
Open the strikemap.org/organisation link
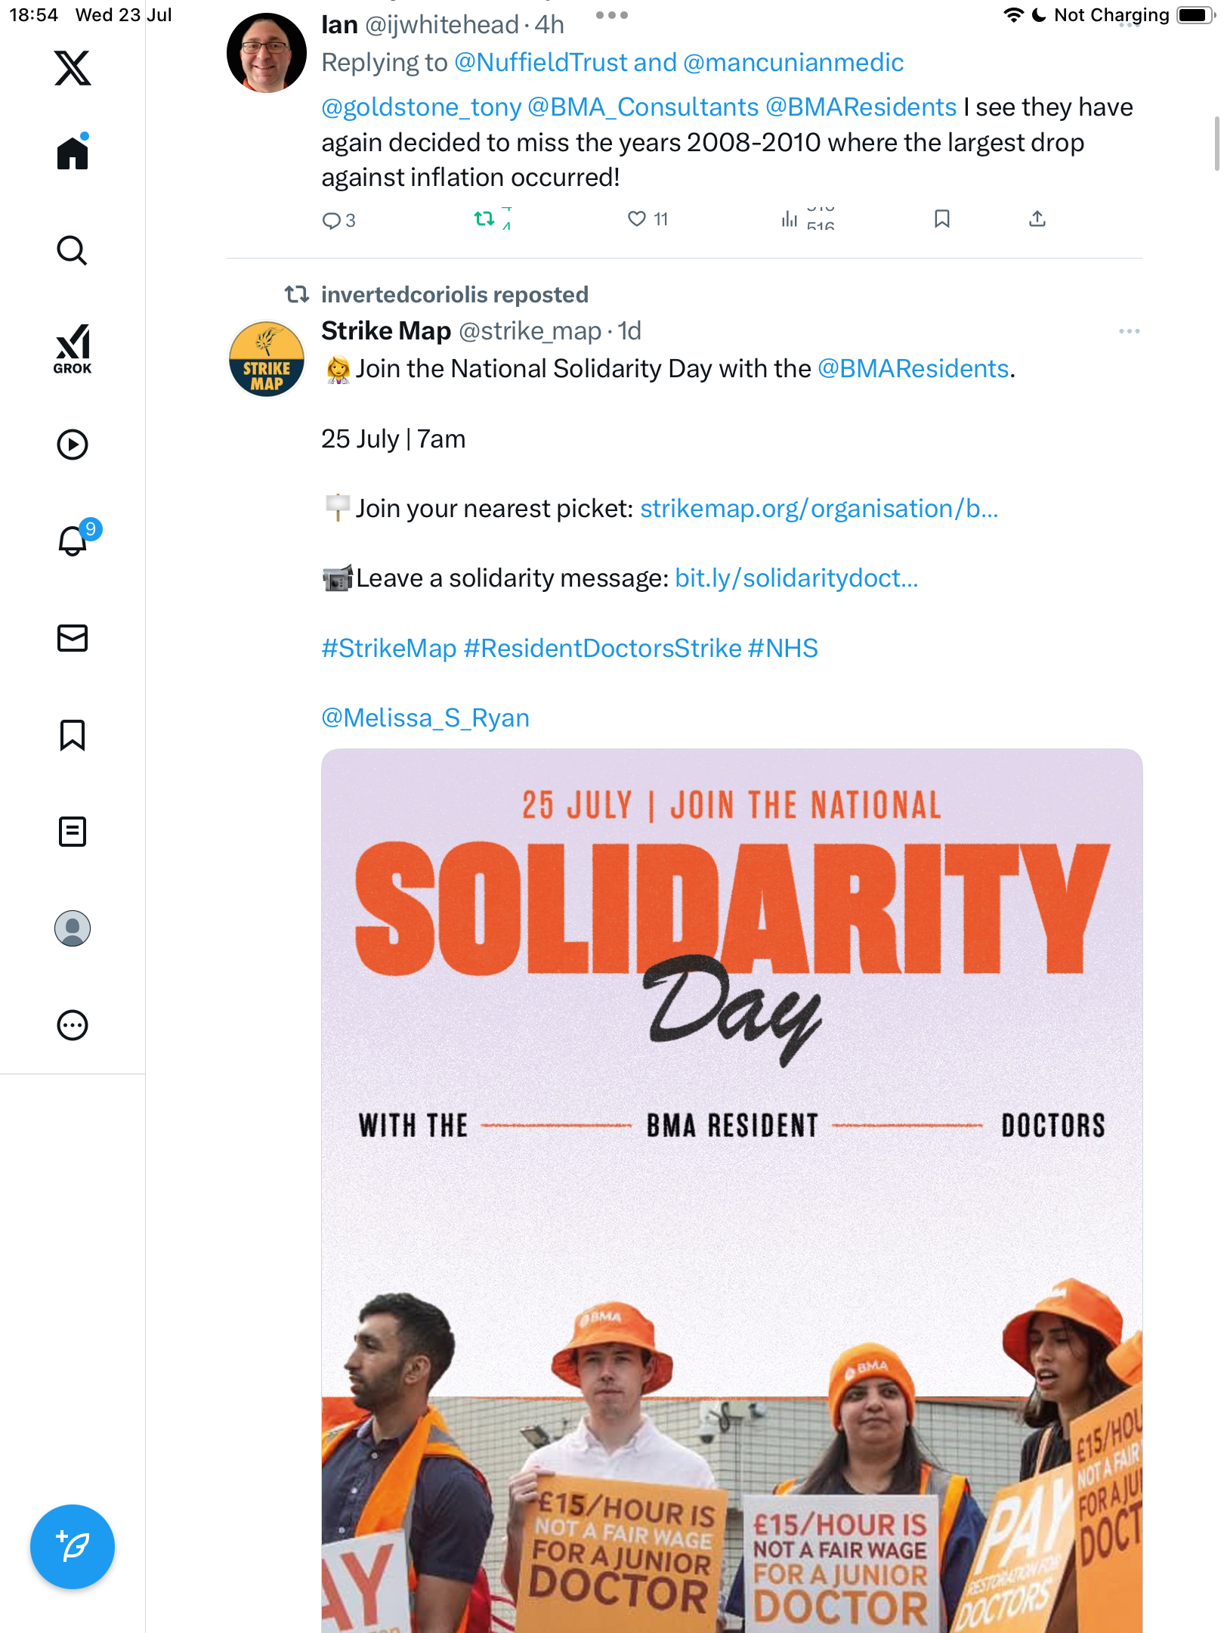click(x=819, y=509)
